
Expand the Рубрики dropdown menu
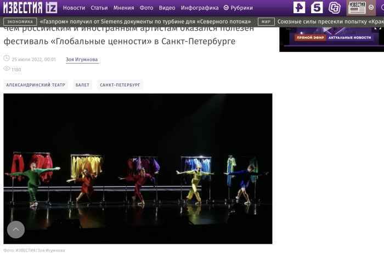pyautogui.click(x=238, y=8)
